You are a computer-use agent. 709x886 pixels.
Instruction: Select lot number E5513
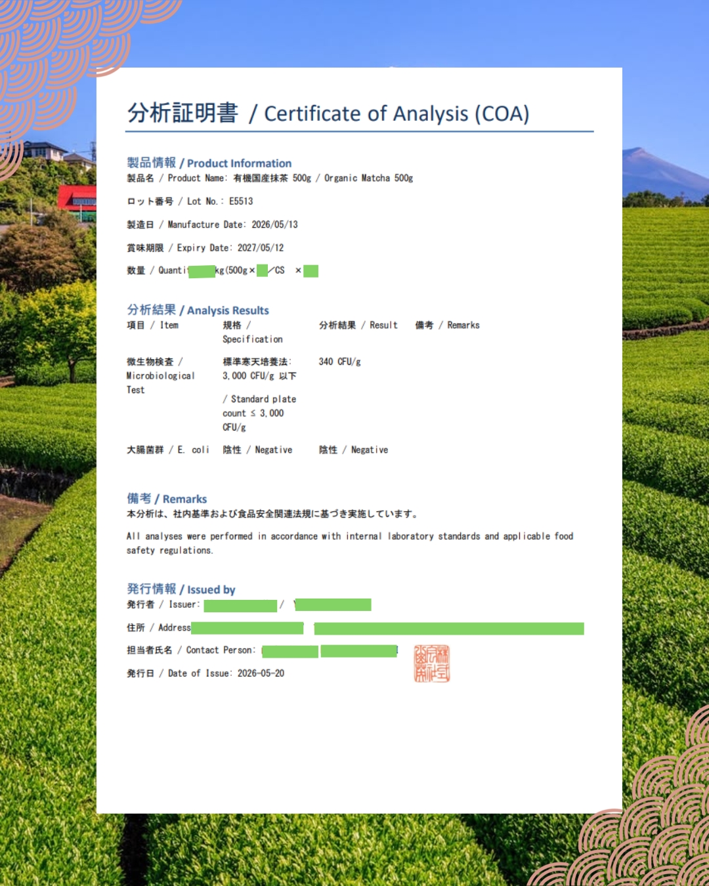click(241, 201)
